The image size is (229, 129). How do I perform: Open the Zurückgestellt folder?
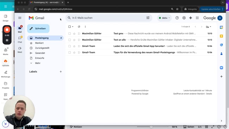42,48
